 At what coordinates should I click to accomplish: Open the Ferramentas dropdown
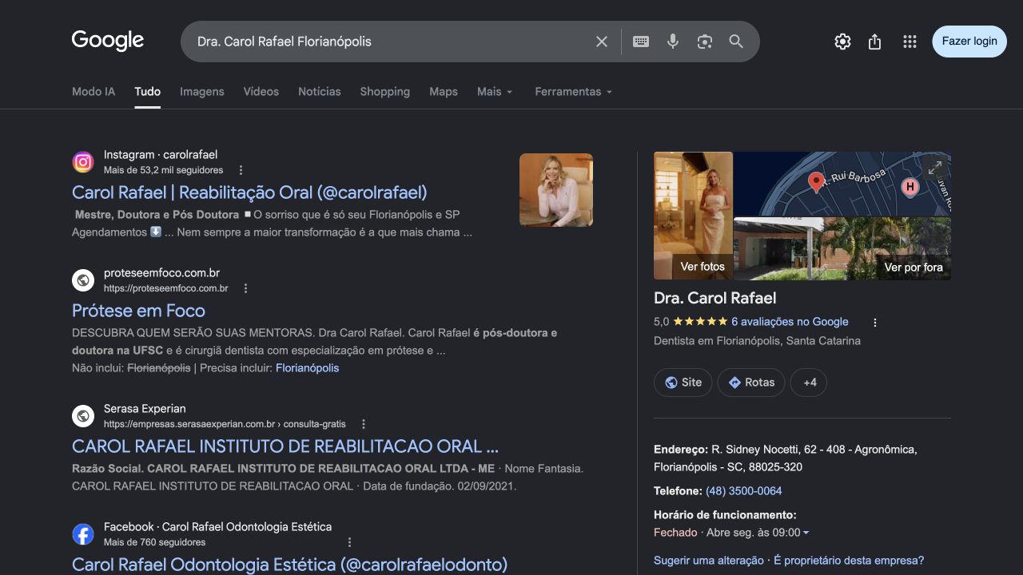click(x=574, y=92)
